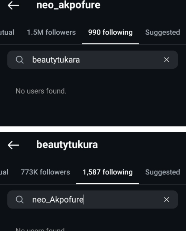Viewport: 186px width, 231px height.
Task: Select the 1,587 following tab
Action: click(107, 172)
